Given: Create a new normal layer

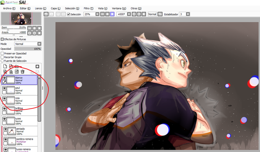Looking at the screenshot, I should pyautogui.click(x=5, y=66).
